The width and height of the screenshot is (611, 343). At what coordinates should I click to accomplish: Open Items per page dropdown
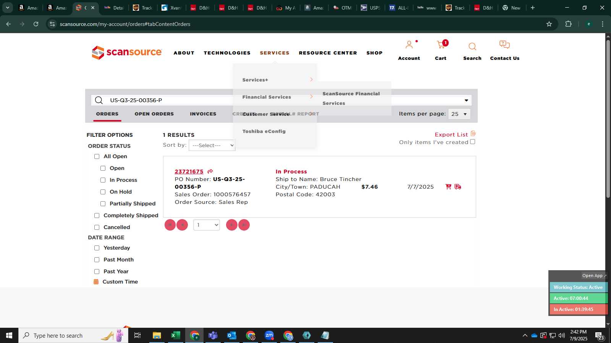(x=459, y=114)
